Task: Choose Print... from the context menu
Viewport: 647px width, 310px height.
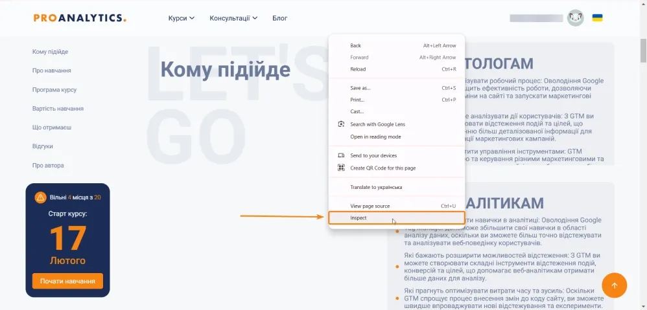Action: coord(397,100)
